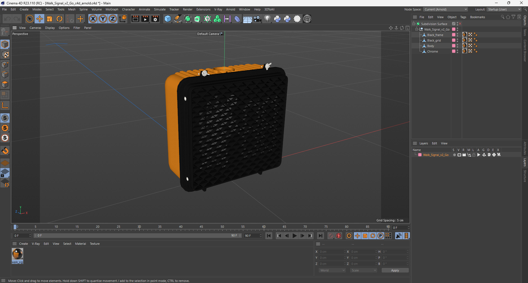Switch to Polygons mode
The width and height of the screenshot is (528, 283).
point(5,84)
